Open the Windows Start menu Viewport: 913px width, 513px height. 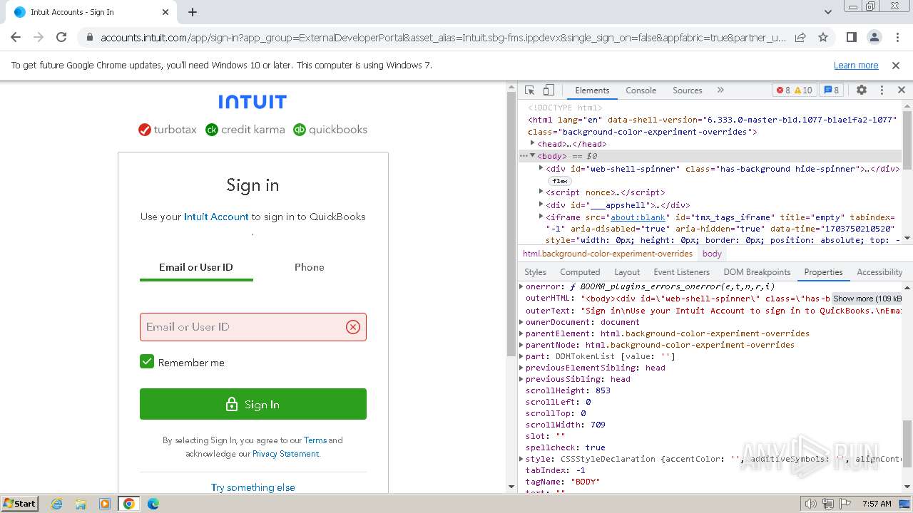tap(20, 504)
